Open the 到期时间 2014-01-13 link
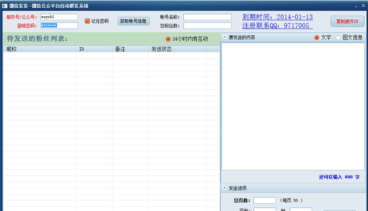This screenshot has height=211, width=368. point(277,17)
